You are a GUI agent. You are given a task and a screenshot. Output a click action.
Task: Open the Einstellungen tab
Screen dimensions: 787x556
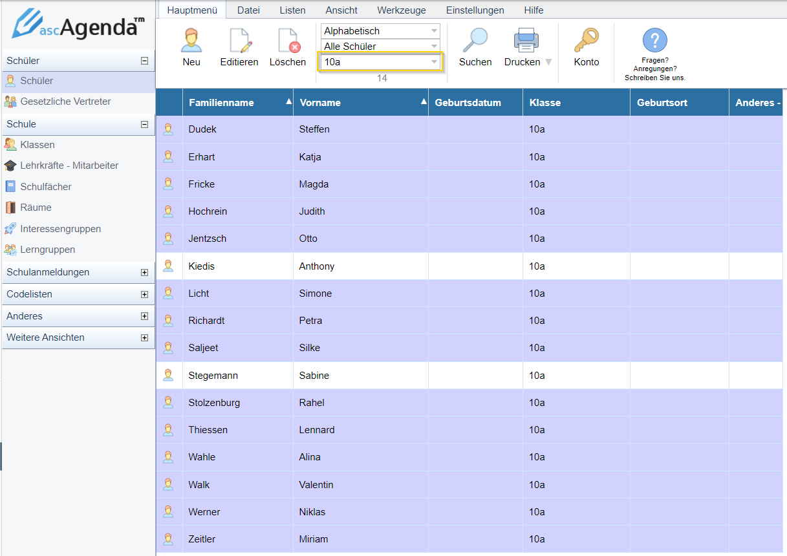pyautogui.click(x=475, y=10)
